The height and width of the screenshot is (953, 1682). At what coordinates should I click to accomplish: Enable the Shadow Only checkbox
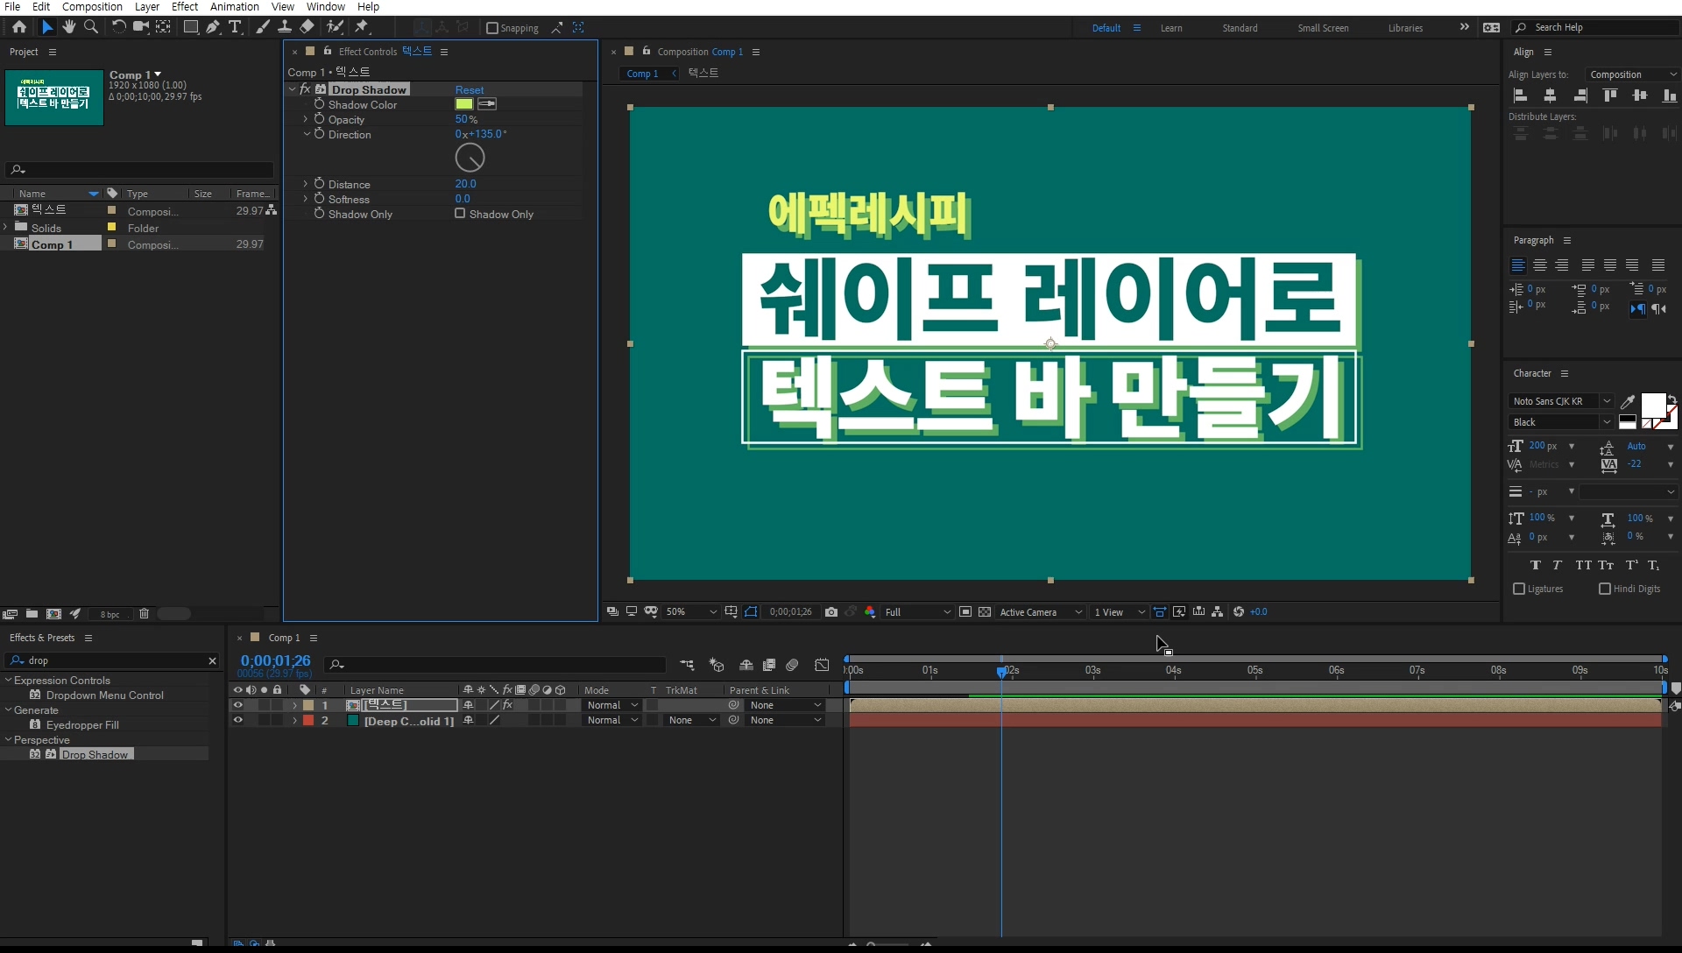coord(460,214)
